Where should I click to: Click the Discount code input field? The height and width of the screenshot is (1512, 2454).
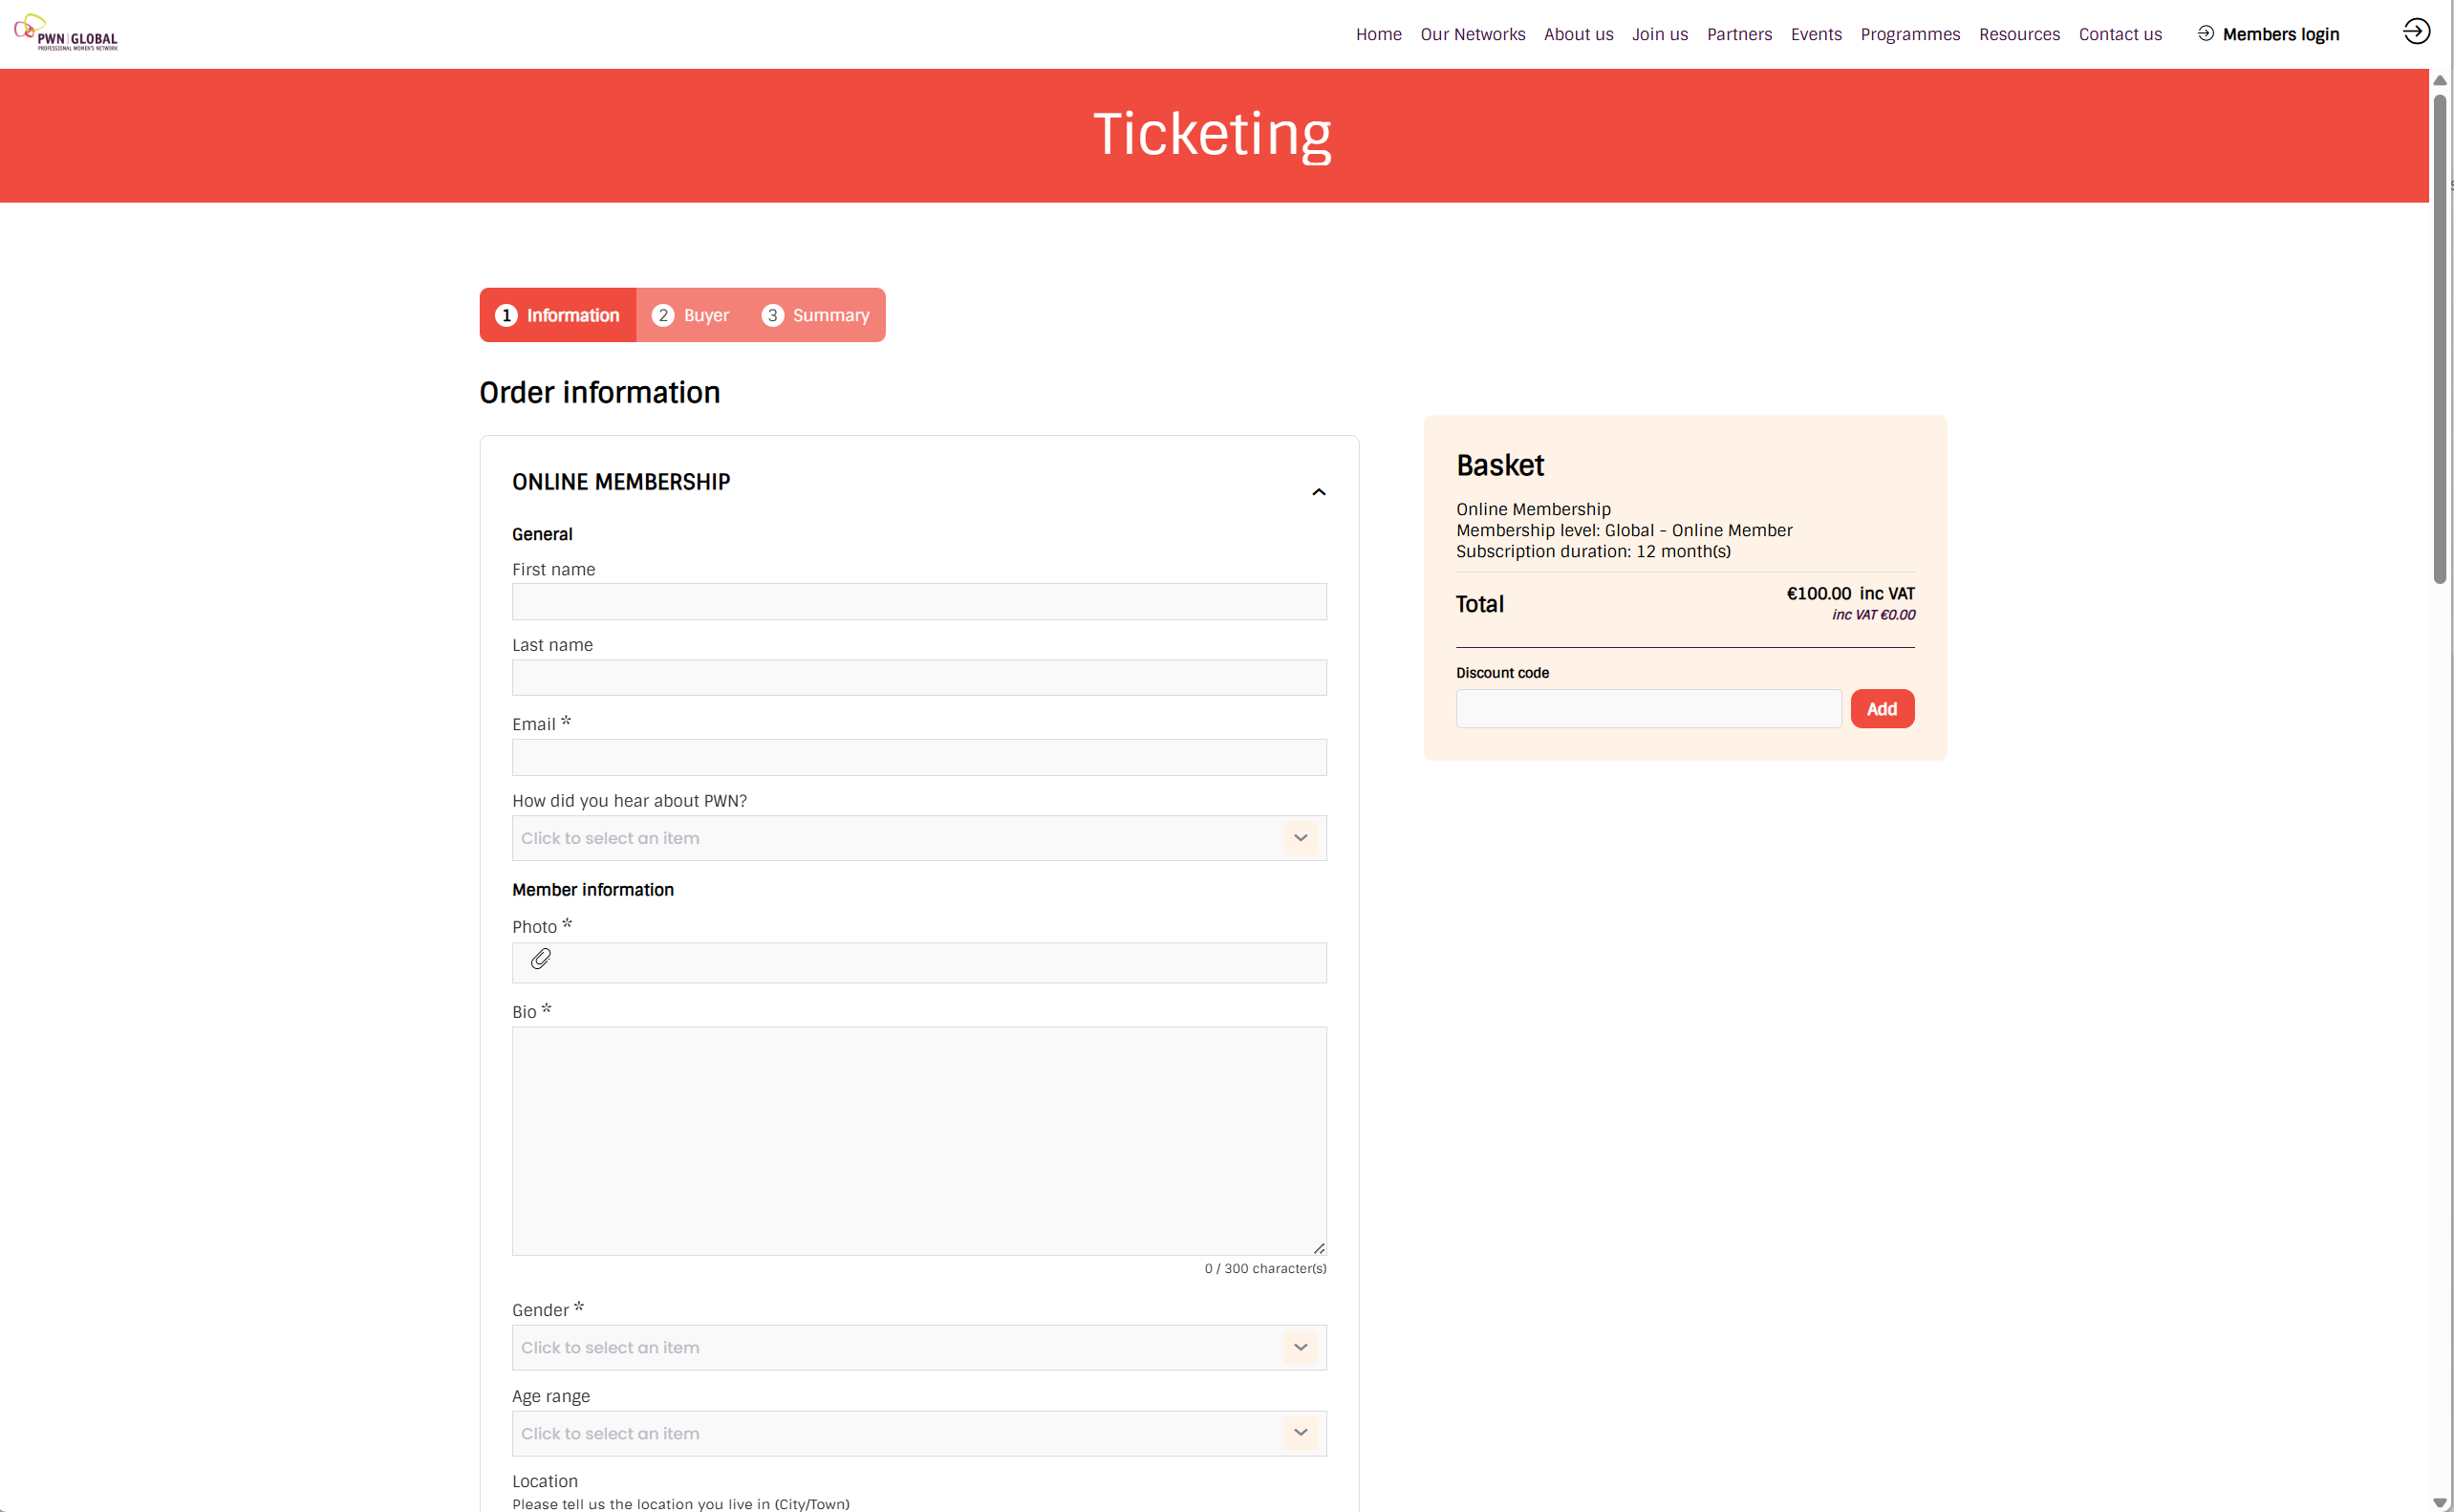(1647, 709)
